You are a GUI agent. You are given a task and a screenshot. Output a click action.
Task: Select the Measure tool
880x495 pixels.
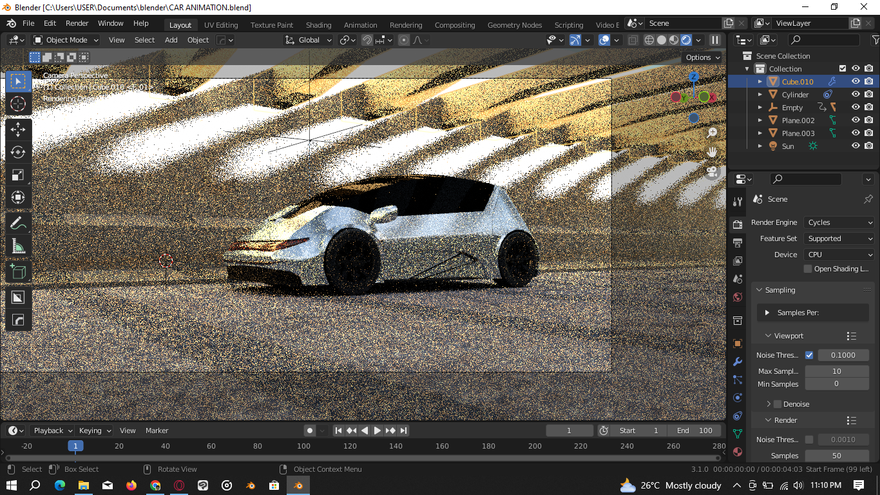coord(18,246)
